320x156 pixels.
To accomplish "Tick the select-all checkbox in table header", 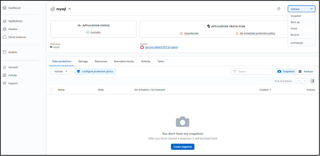I will (x=52, y=90).
